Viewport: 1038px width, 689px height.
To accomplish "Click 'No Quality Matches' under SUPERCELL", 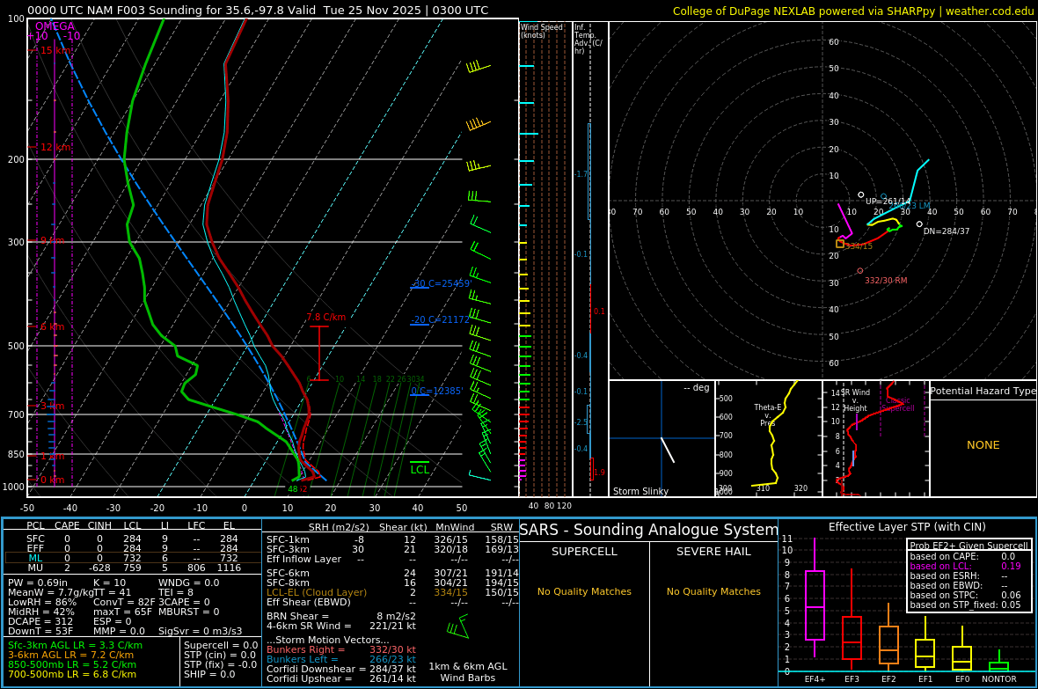I will point(585,591).
